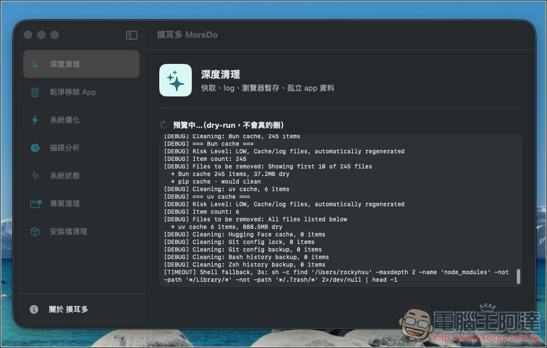Click the spinner beside 預覽中 status text
547x348 pixels.
tap(165, 125)
